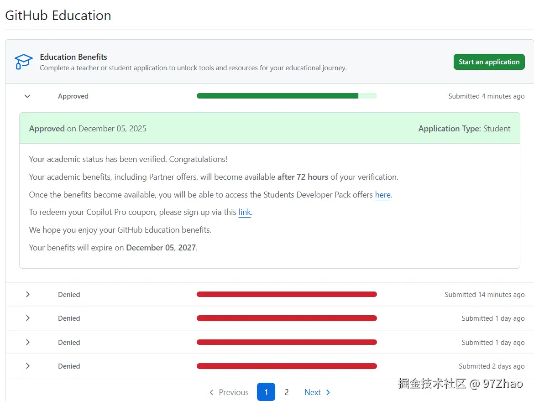534x401 pixels.
Task: Click the downward chevron on the Approved row
Action: (27, 96)
